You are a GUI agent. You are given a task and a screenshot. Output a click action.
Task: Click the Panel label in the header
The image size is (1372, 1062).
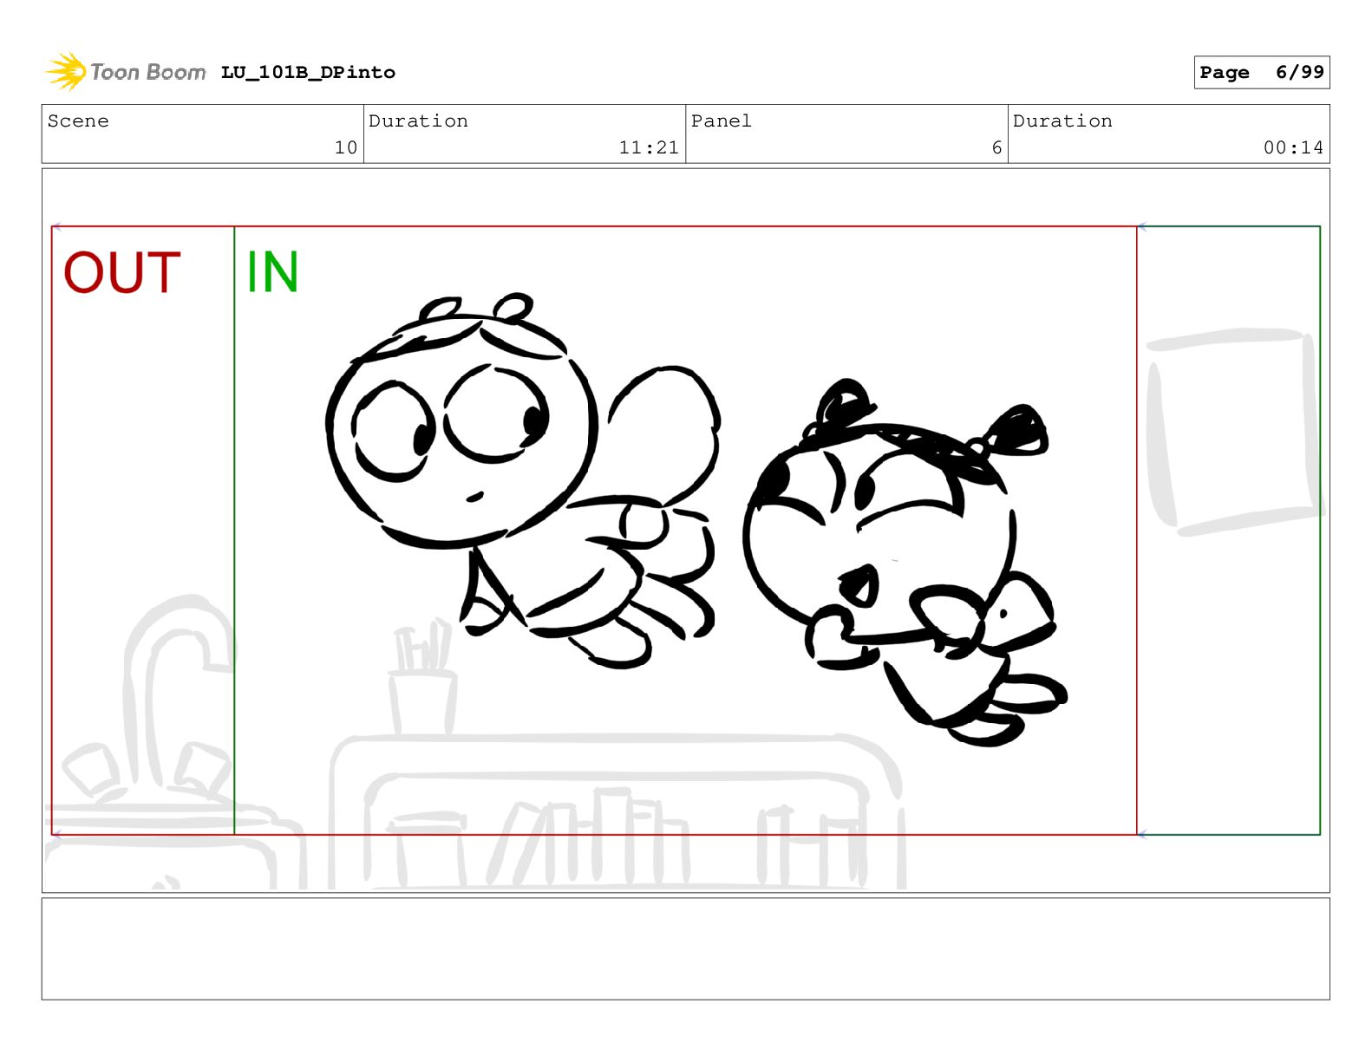pyautogui.click(x=721, y=121)
